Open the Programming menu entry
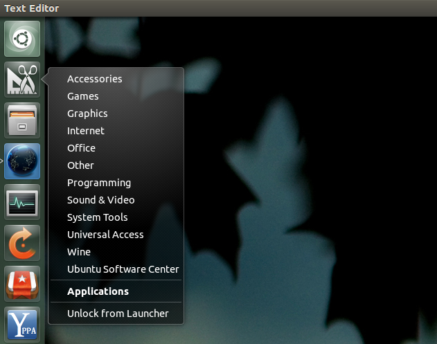The width and height of the screenshot is (437, 344). [x=116, y=183]
